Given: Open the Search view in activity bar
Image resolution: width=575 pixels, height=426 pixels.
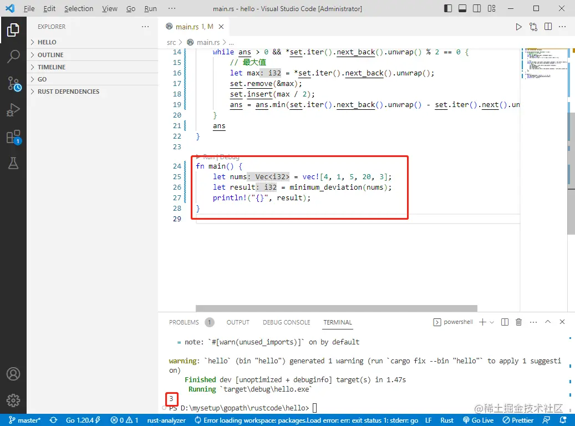Looking at the screenshot, I should tap(13, 56).
